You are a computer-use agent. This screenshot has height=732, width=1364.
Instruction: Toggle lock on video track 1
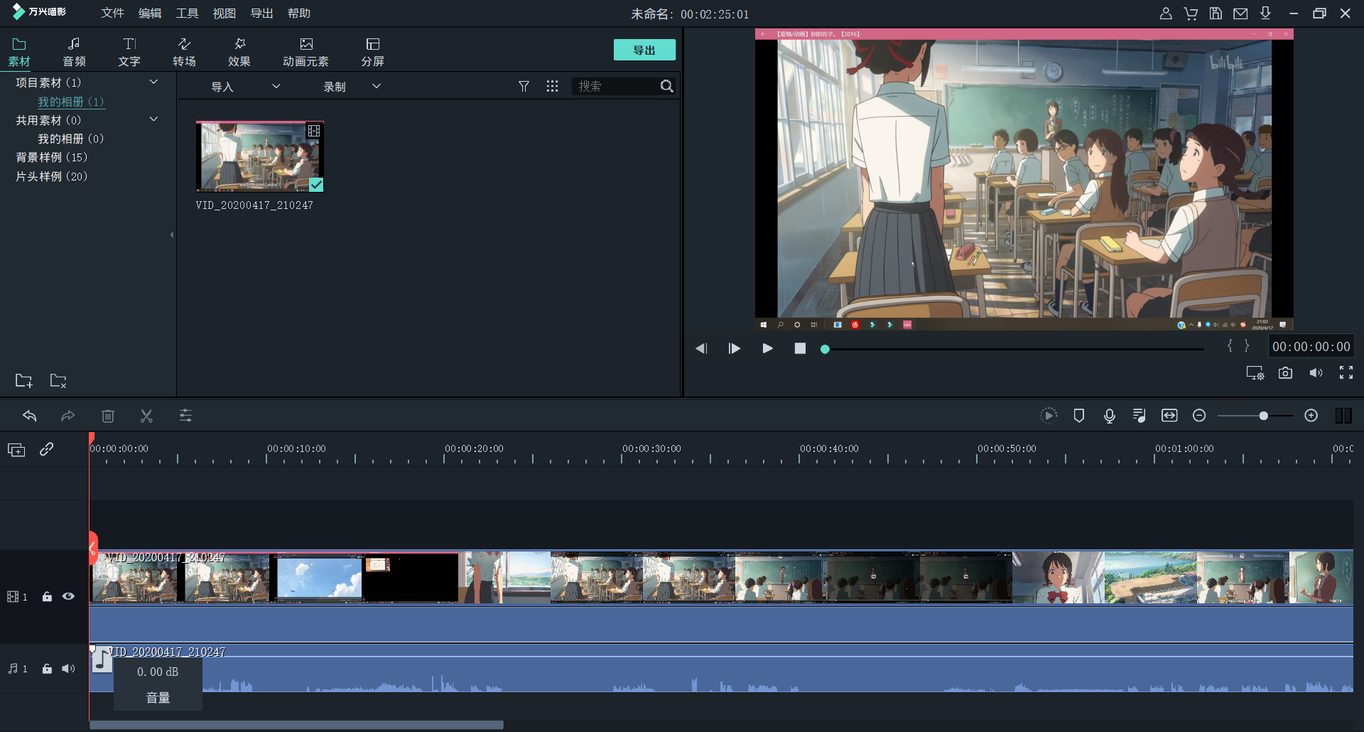[47, 596]
